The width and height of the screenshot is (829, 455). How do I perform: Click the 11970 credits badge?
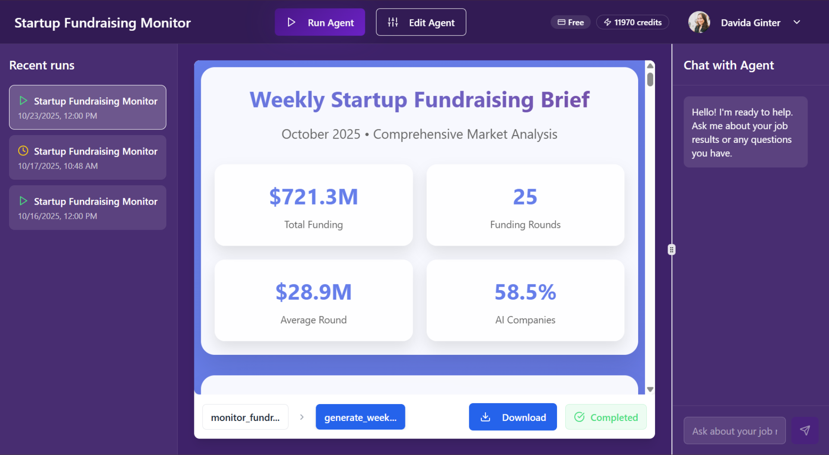tap(633, 22)
